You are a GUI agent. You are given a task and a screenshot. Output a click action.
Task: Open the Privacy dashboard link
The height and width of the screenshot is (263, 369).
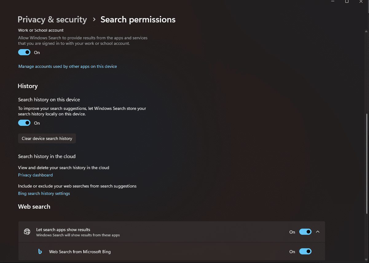click(35, 175)
